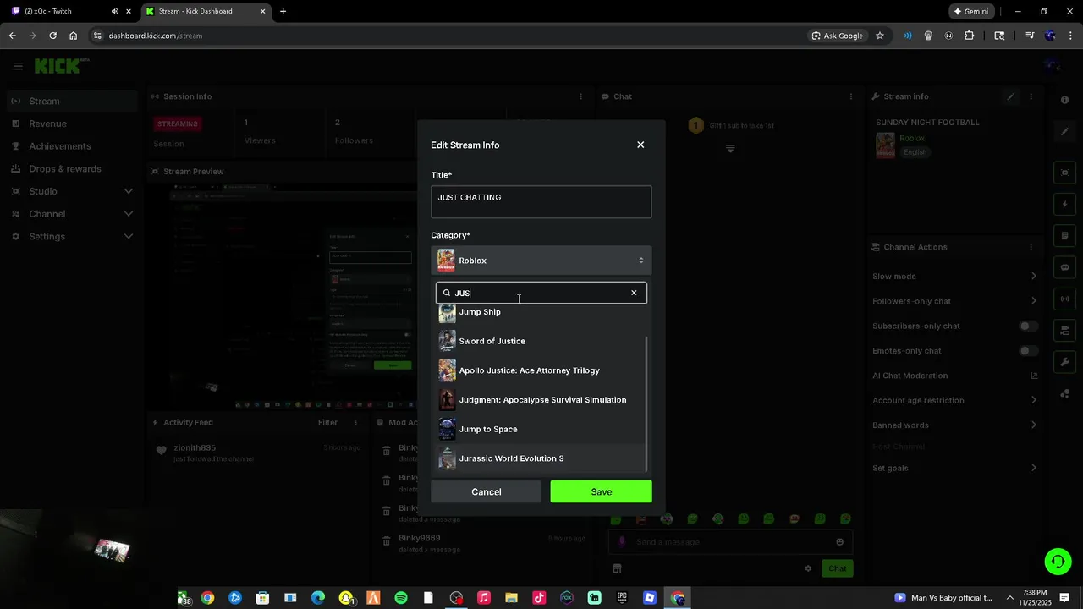Edit Stream info pencil icon
Viewport: 1083px width, 609px height.
tap(1010, 96)
